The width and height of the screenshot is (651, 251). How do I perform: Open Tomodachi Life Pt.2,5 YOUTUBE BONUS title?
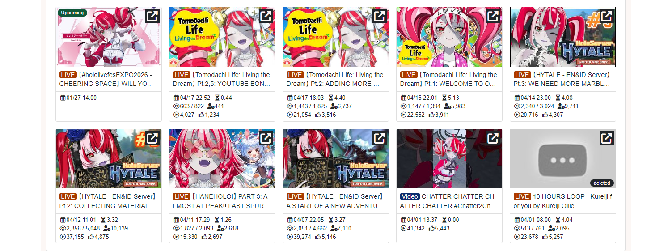(x=222, y=79)
